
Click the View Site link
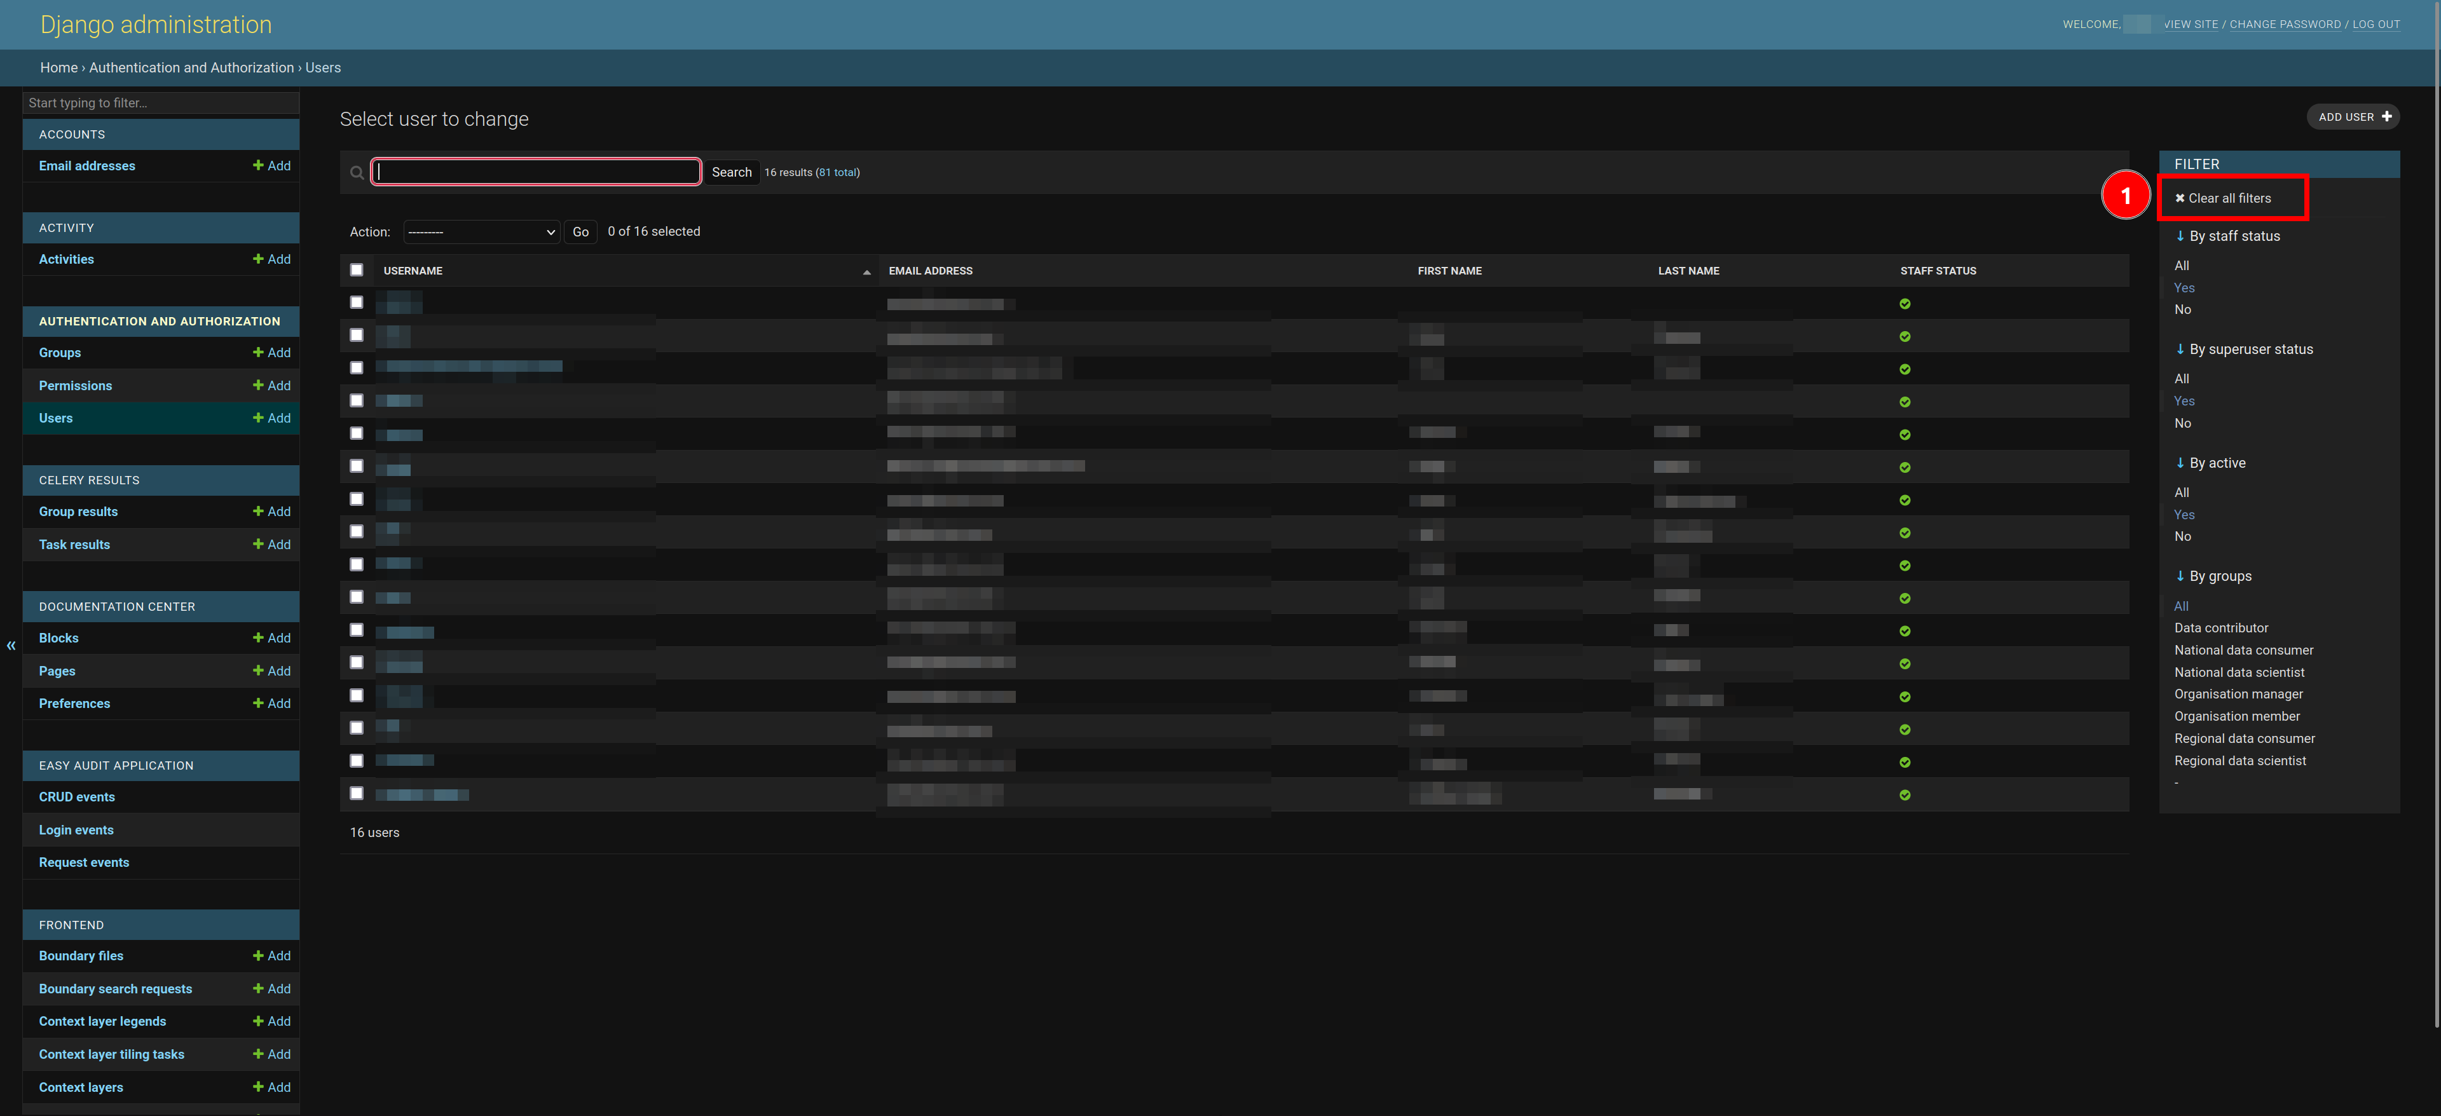click(2191, 25)
